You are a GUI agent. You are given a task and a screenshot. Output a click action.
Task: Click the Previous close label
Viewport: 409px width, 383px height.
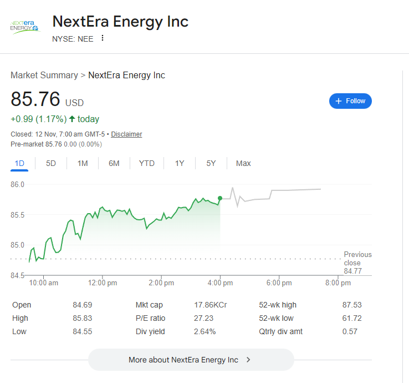357,259
